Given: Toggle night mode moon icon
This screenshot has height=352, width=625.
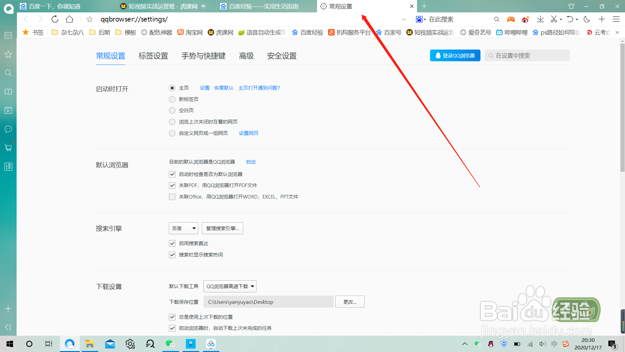Looking at the screenshot, I should tap(587, 19).
